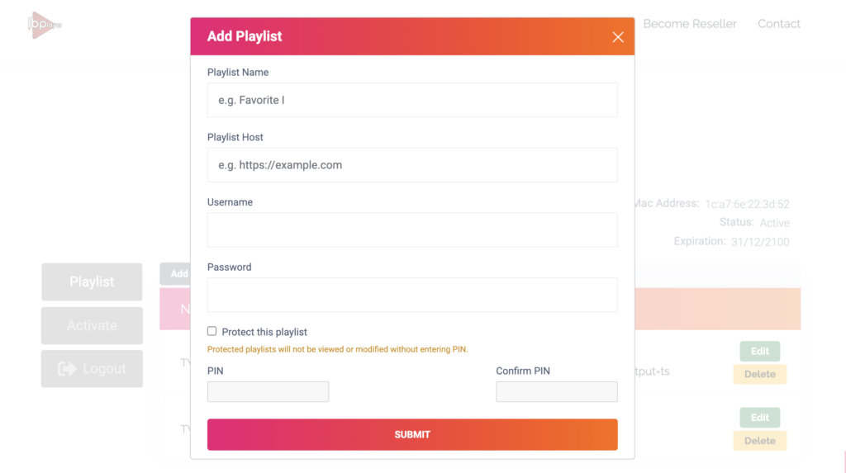
Task: Click the second playlist's Edit button
Action: 759,418
